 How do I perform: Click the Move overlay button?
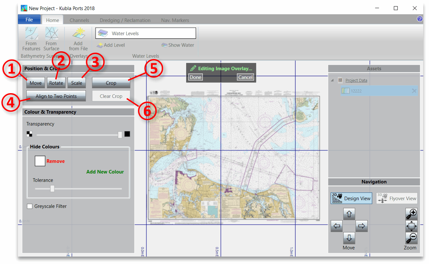tap(35, 83)
